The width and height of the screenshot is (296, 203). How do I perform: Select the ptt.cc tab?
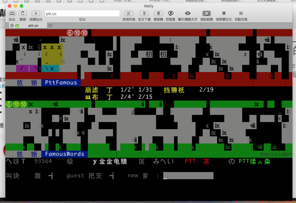click(x=28, y=25)
